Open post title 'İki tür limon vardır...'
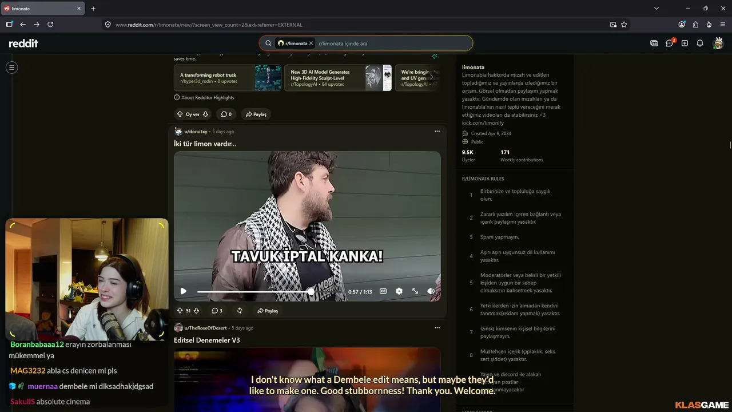732x412 pixels. [205, 144]
